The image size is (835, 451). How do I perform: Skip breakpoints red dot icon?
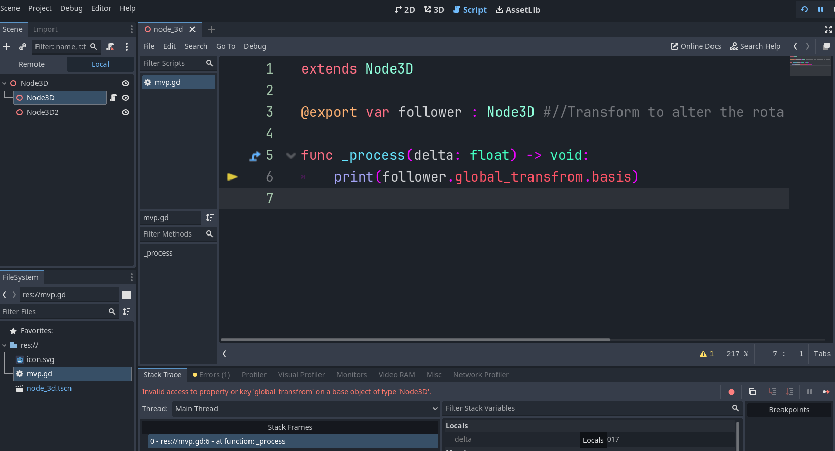click(x=731, y=392)
